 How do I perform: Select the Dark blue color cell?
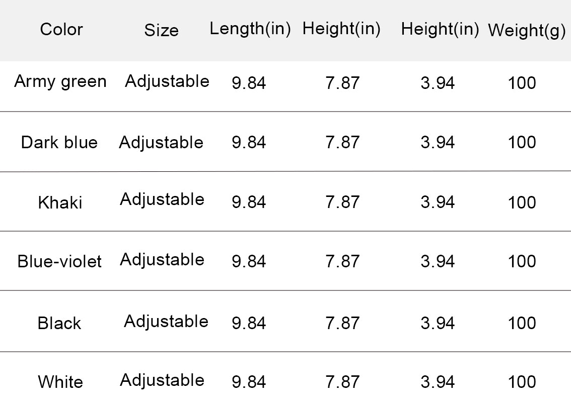click(x=59, y=143)
